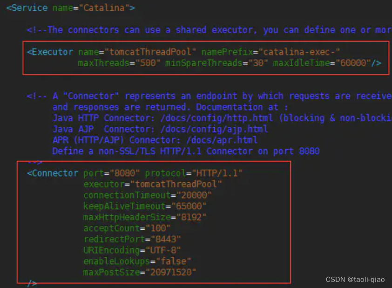Click the URIEncoding="UTF-8" line

(x=132, y=250)
